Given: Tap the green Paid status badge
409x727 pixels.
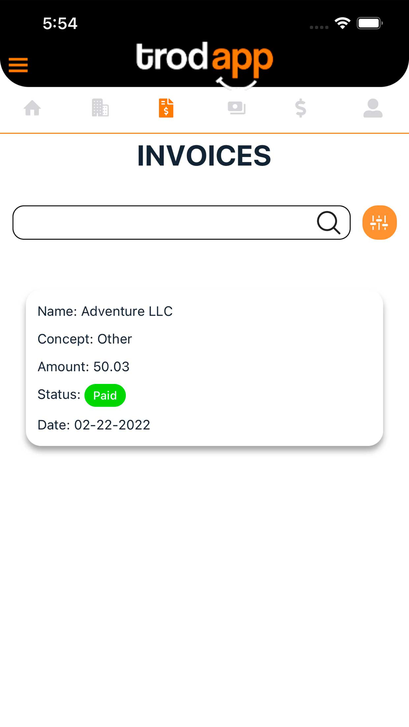Looking at the screenshot, I should tap(105, 395).
